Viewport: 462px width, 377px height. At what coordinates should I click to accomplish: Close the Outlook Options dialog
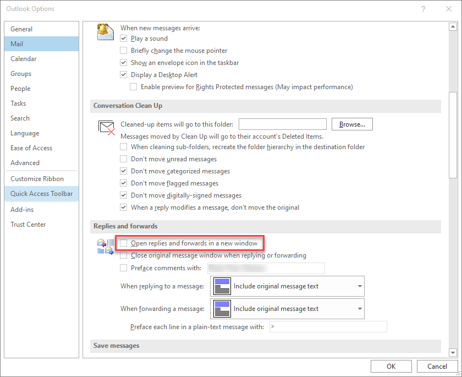448,9
